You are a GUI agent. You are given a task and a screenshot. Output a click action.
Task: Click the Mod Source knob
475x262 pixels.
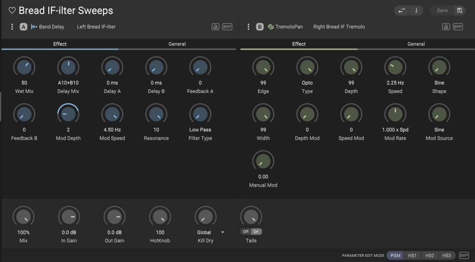click(x=439, y=114)
